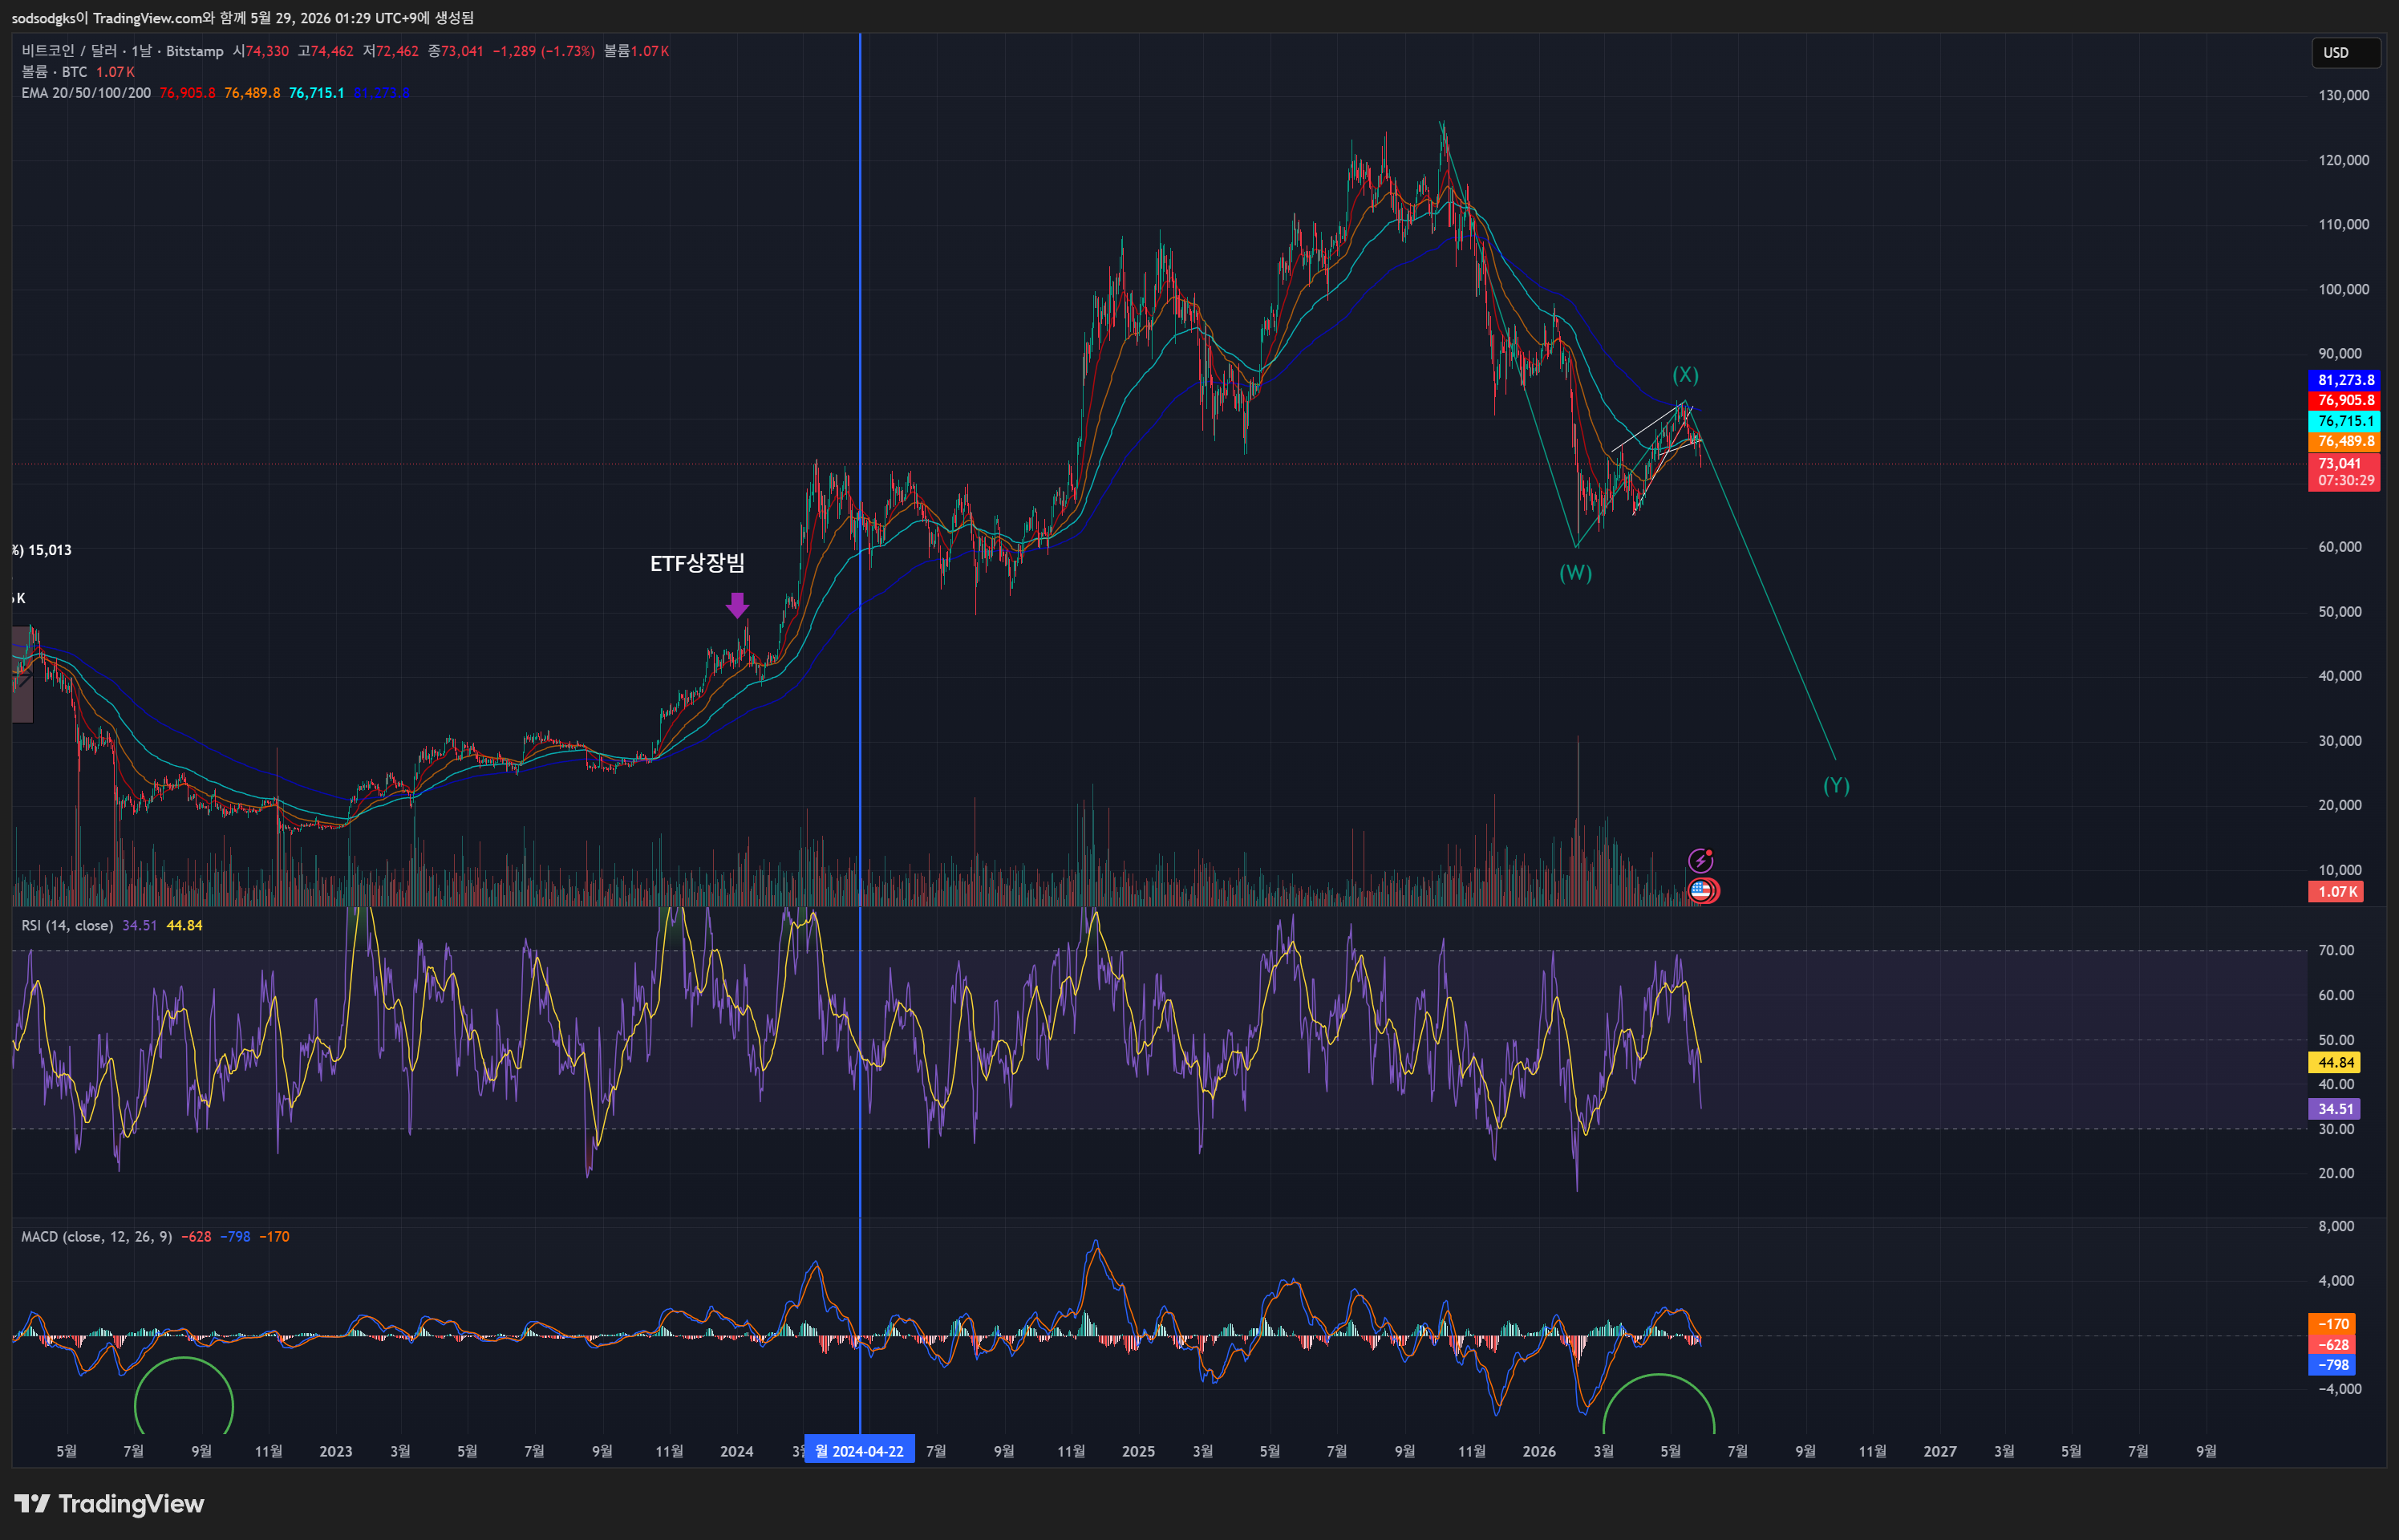The height and width of the screenshot is (1540, 2399).
Task: Click the EMA 20/50/100/200 indicator legend
Action: pyautogui.click(x=86, y=93)
